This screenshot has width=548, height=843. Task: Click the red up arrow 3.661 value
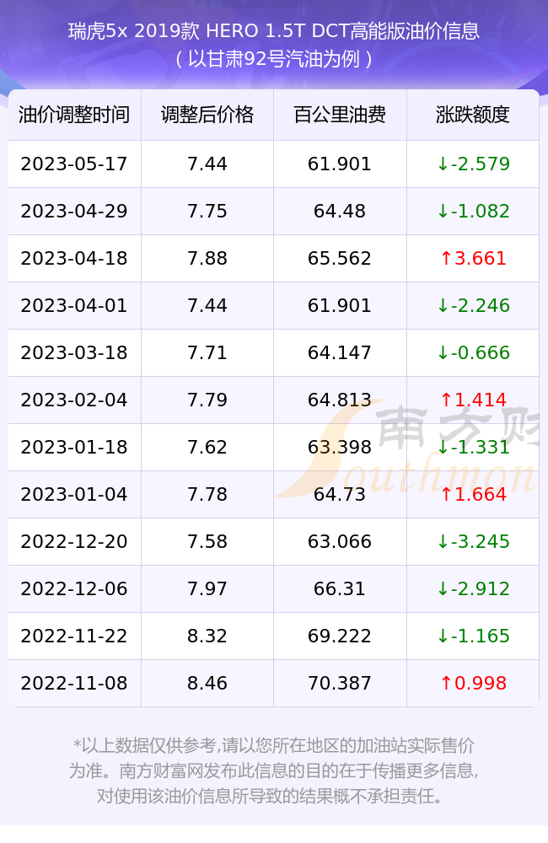pyautogui.click(x=473, y=259)
